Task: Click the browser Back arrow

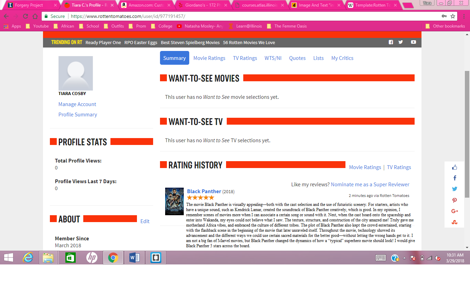Action: 6,16
